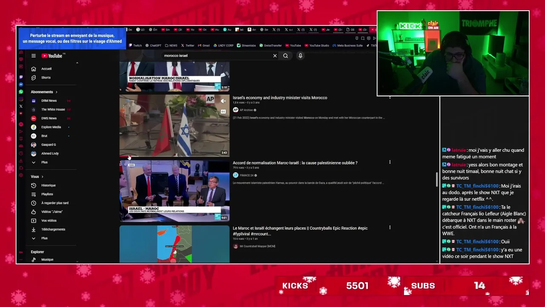
Task: Open X in the Opera sidebar
Action: 21,106
